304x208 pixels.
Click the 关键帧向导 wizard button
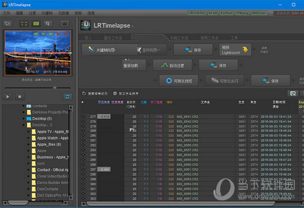[110, 50]
